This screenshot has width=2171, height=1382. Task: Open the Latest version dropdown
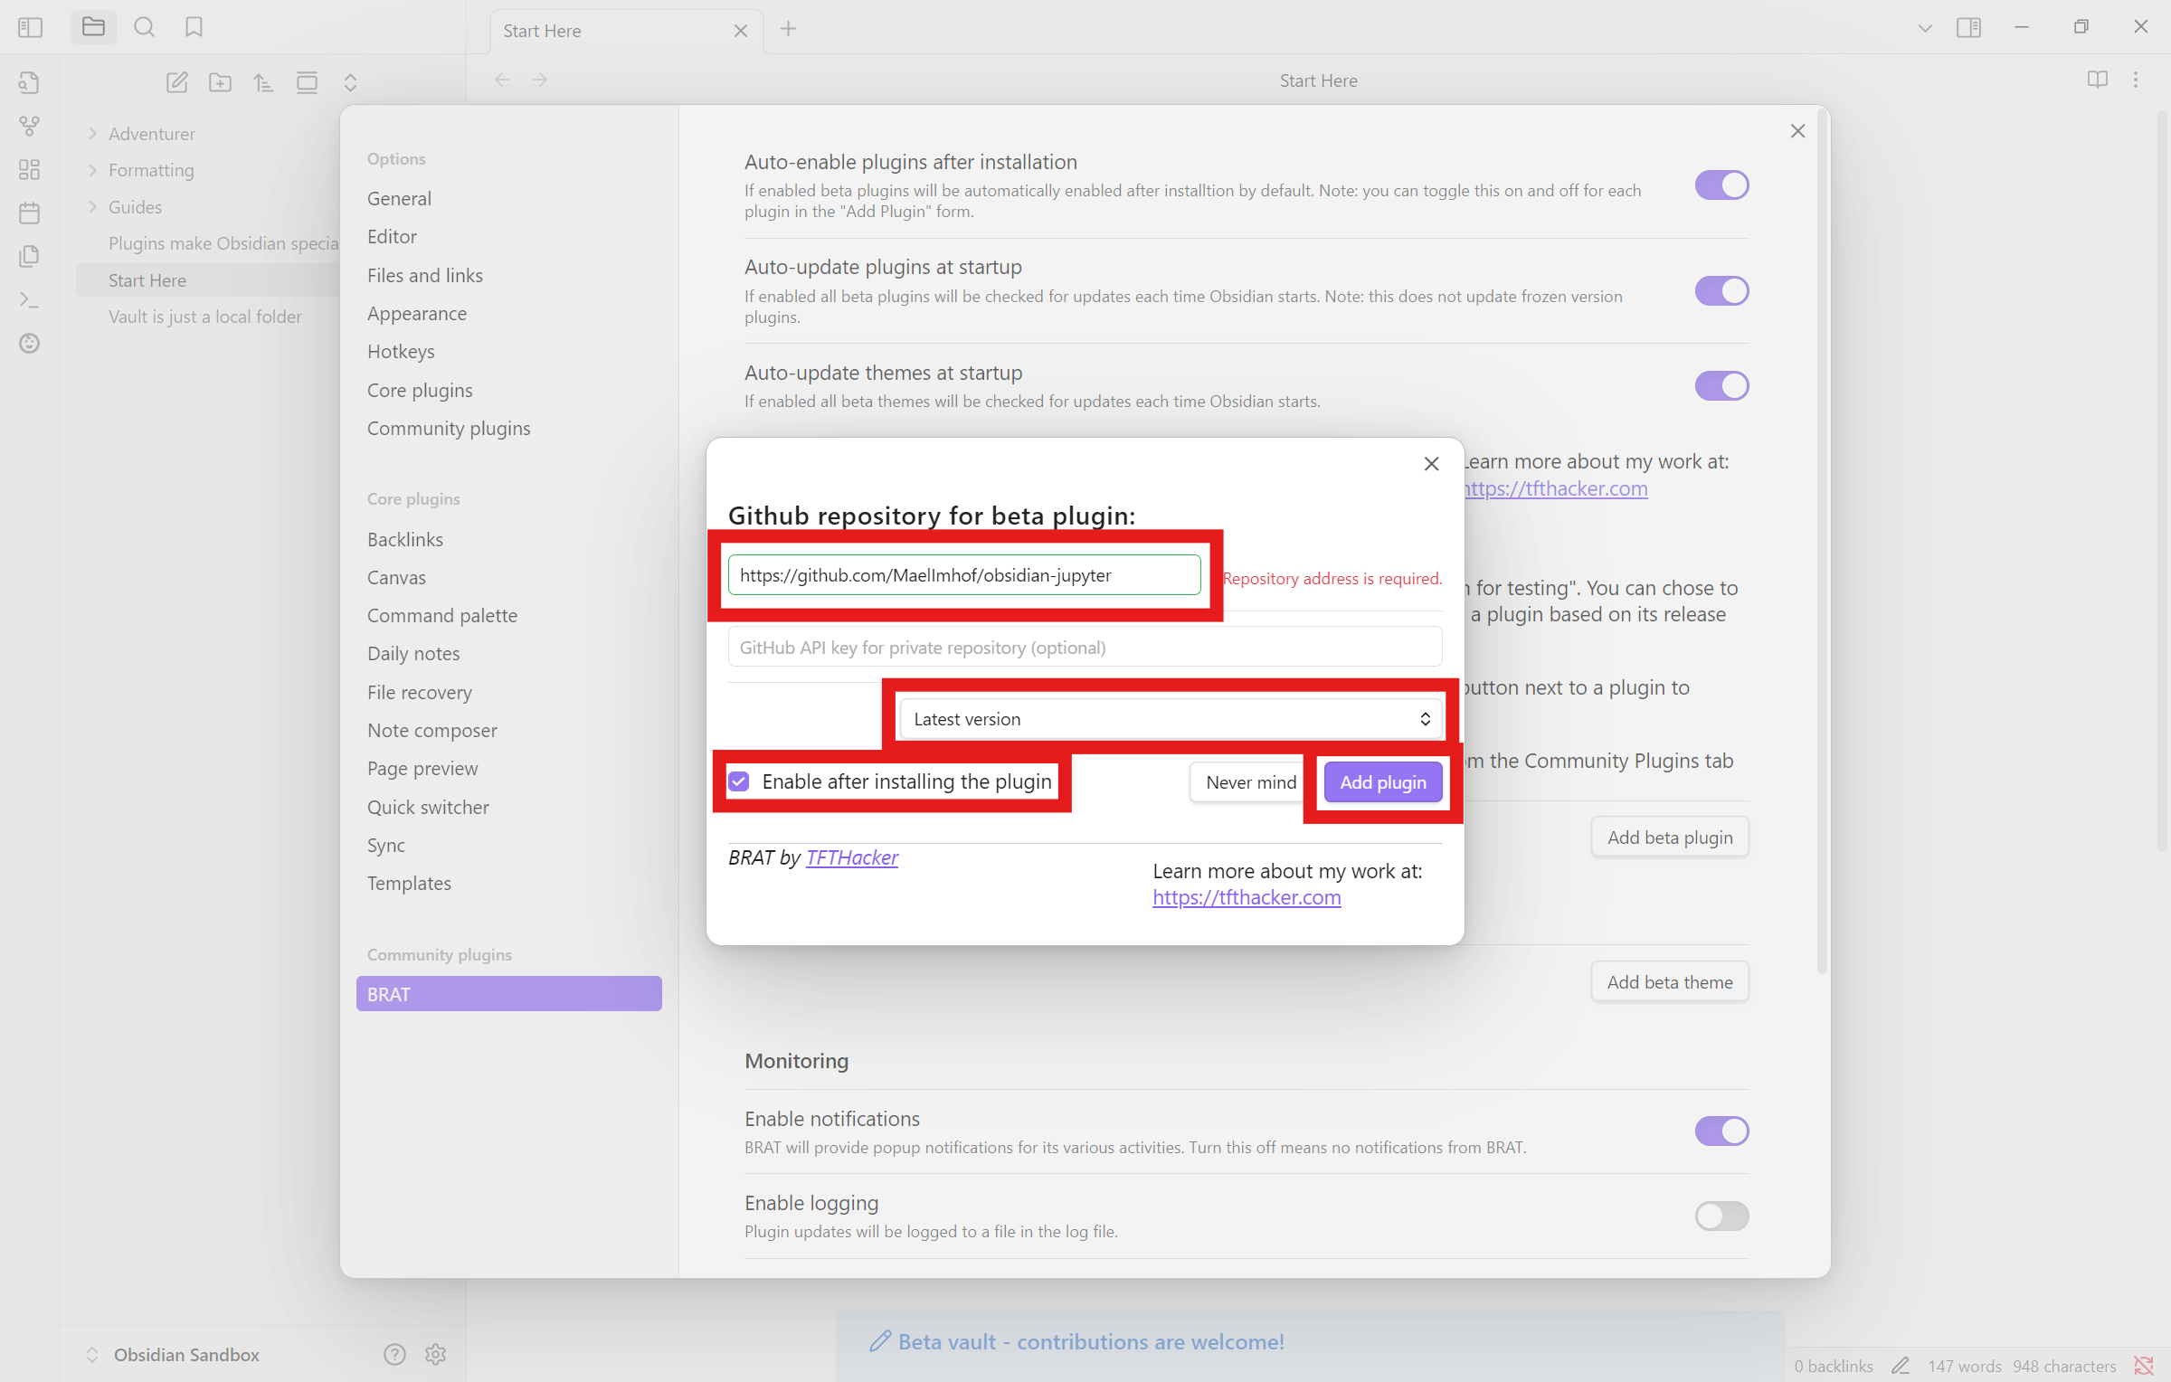point(1171,719)
